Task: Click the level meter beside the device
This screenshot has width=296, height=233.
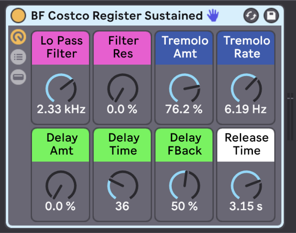Action: (291, 116)
